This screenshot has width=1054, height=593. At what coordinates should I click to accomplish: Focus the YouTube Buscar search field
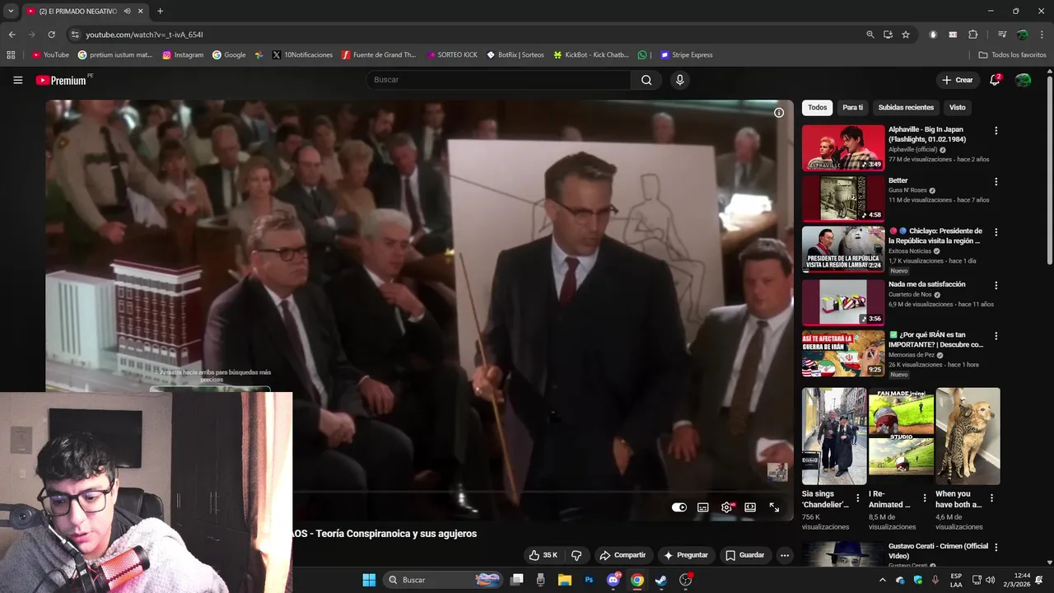[498, 80]
